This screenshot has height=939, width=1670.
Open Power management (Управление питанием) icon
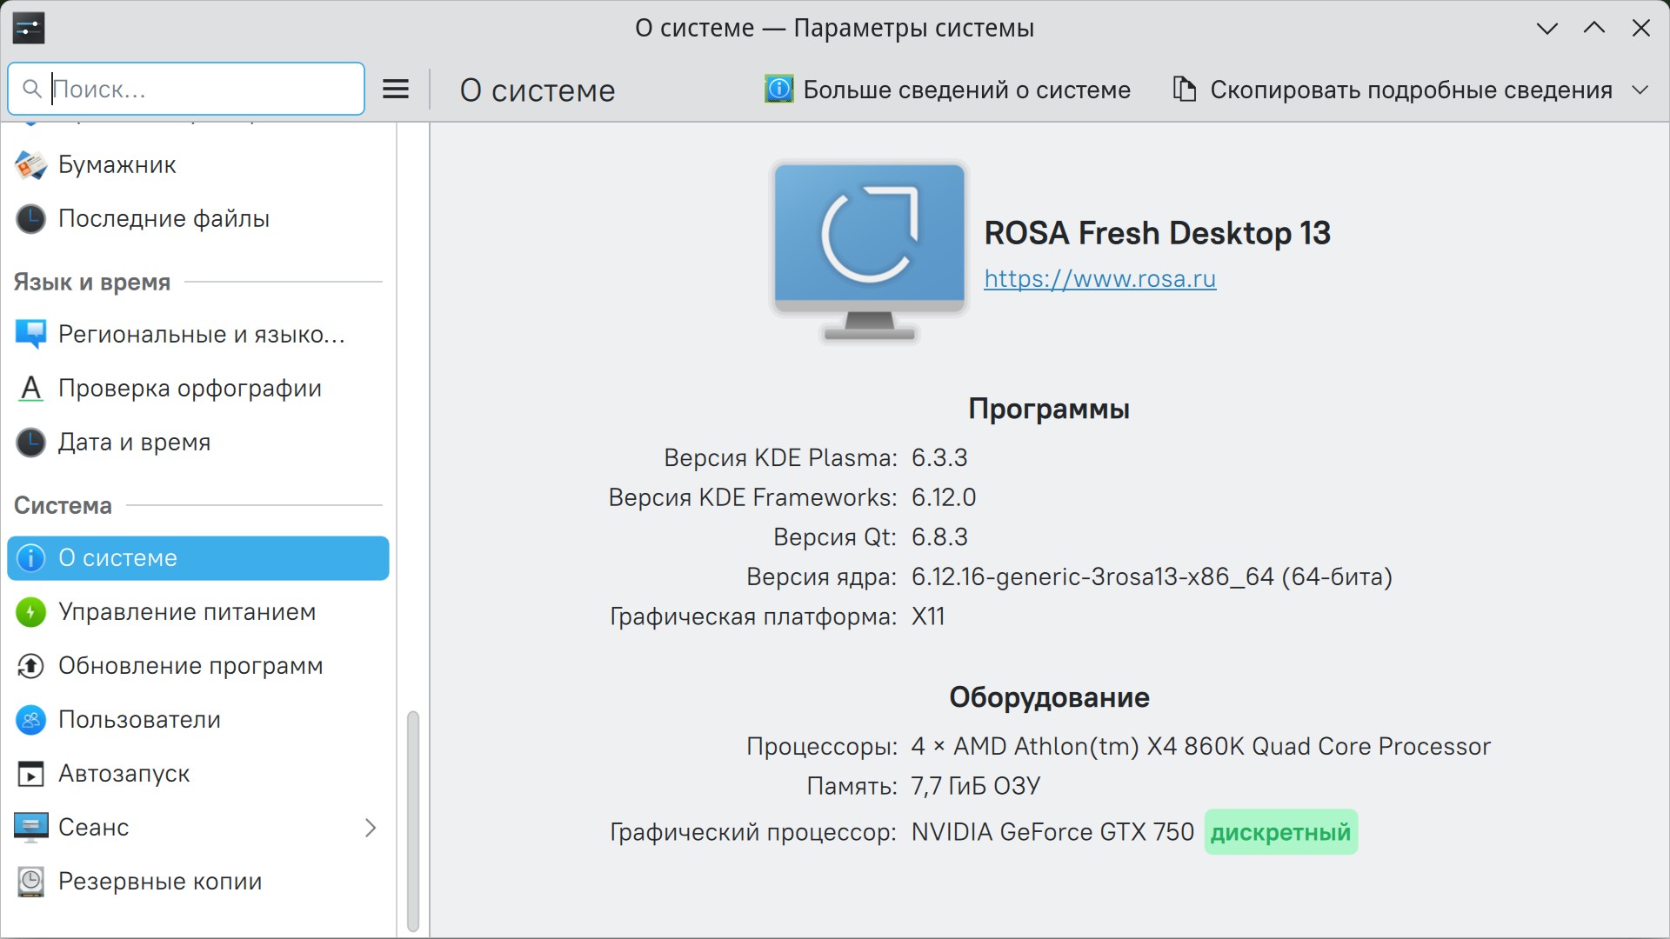[x=31, y=612]
